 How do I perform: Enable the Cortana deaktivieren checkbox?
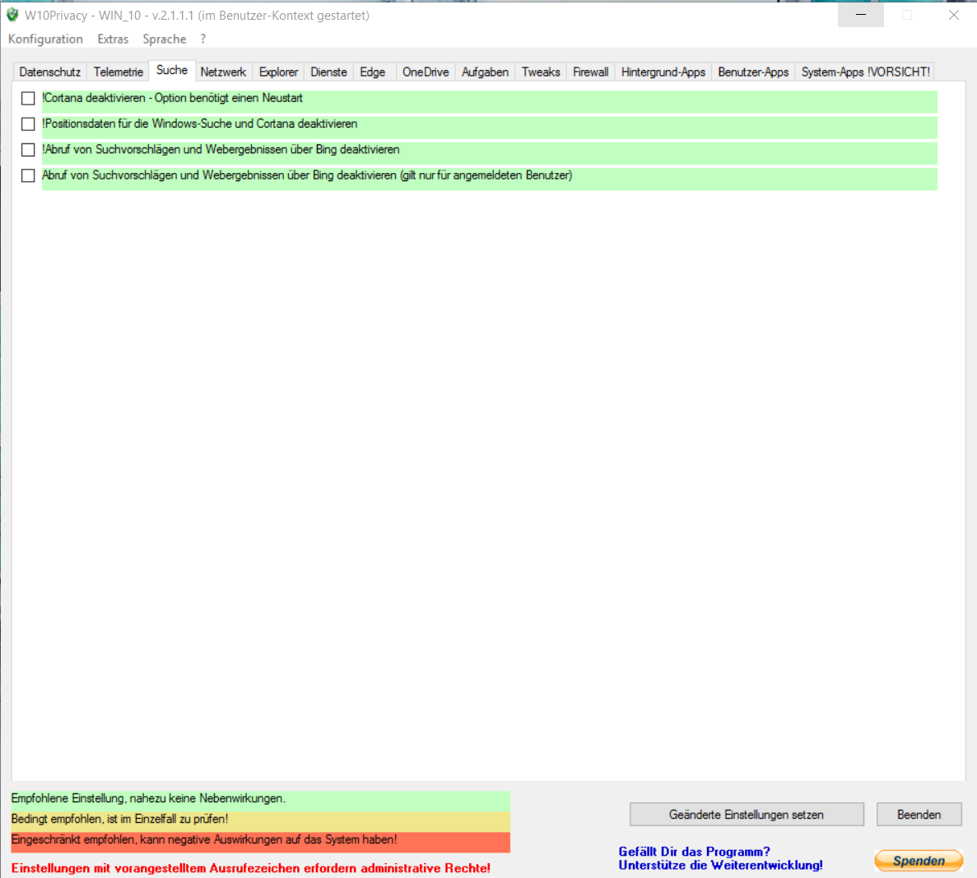pyautogui.click(x=28, y=99)
